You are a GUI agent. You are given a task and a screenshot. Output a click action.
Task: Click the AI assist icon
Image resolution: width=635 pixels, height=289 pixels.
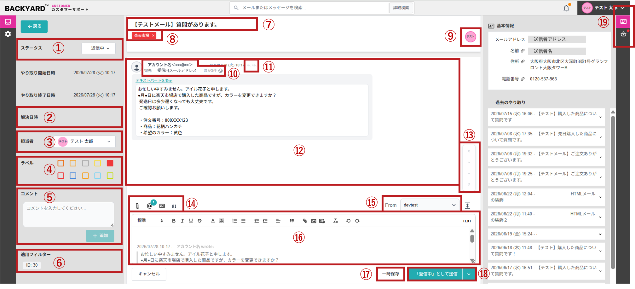(174, 206)
